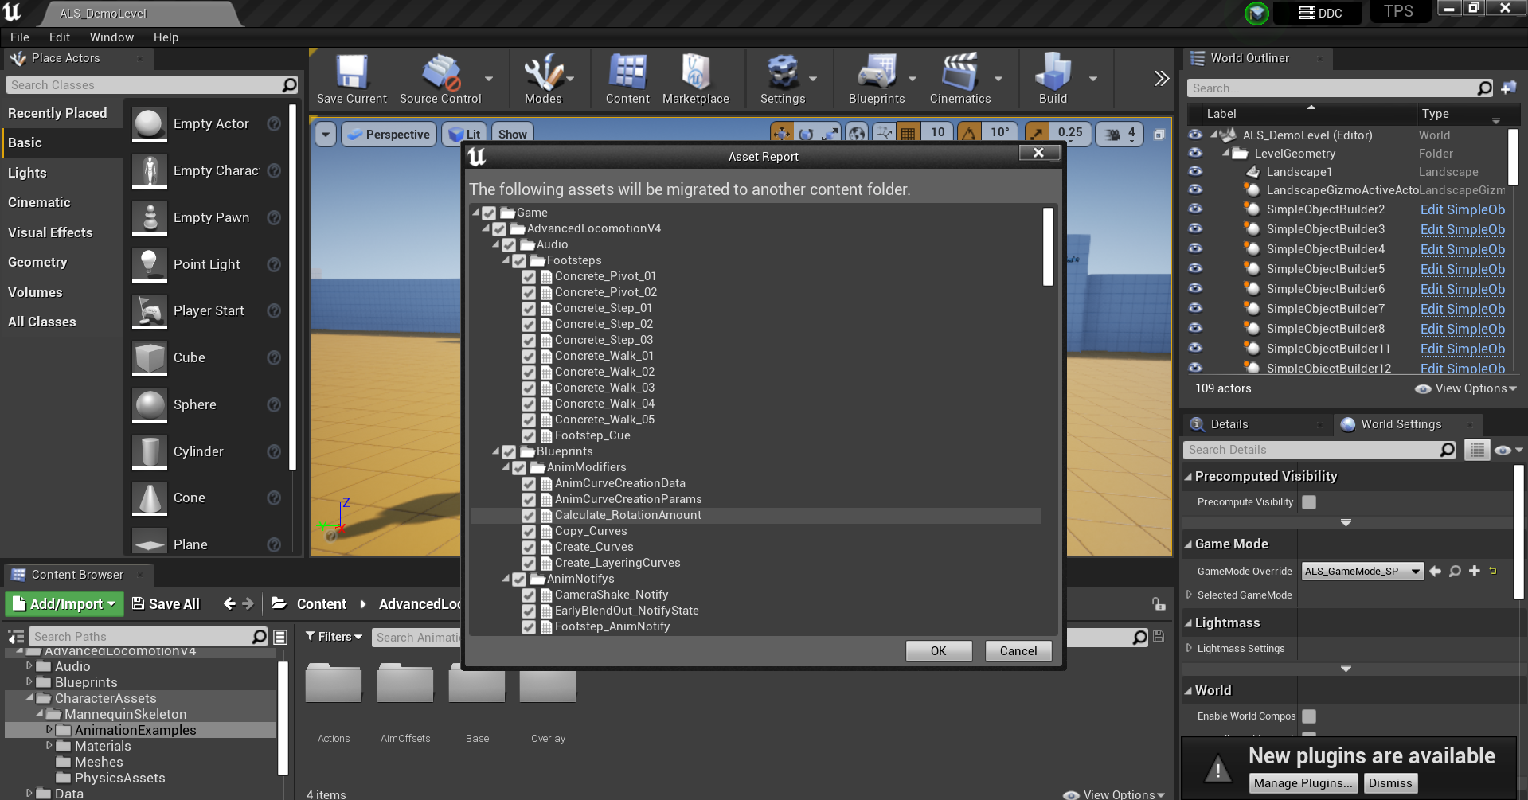Click the Save Current toolbar icon
Viewport: 1528px width, 800px height.
point(351,72)
